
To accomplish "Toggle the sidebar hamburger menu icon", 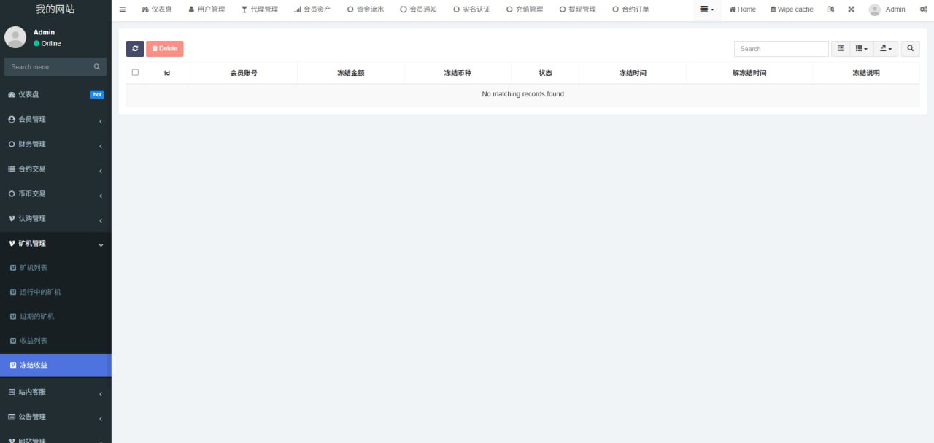I will pyautogui.click(x=123, y=9).
